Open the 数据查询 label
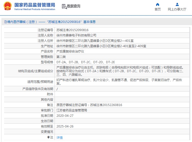The image size is (192, 142). 74,6
